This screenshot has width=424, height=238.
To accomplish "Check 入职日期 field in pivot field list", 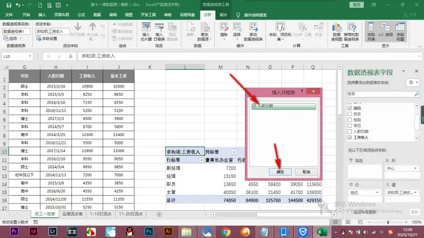I will pos(350,132).
